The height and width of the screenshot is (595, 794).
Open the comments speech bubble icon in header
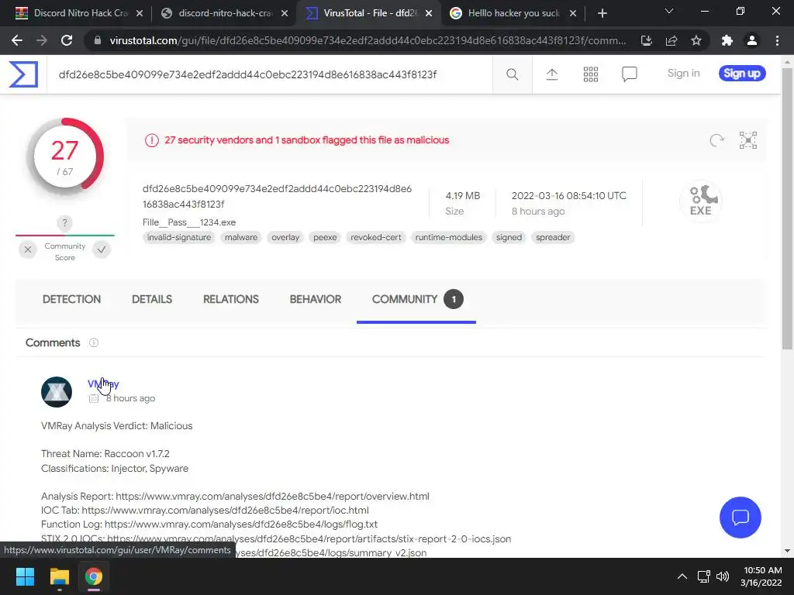click(x=630, y=74)
